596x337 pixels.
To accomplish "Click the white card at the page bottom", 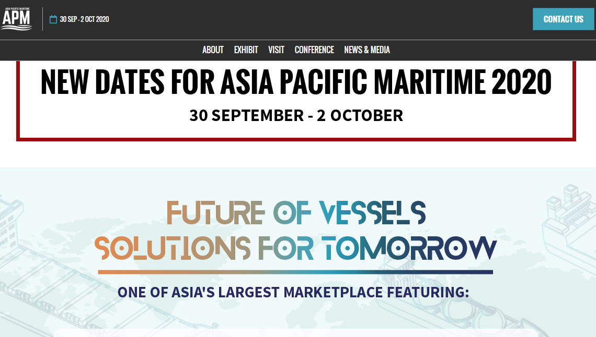I will (296, 333).
